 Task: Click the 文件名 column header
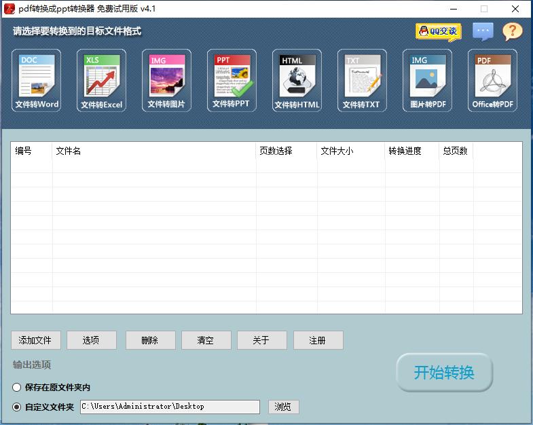coord(153,151)
